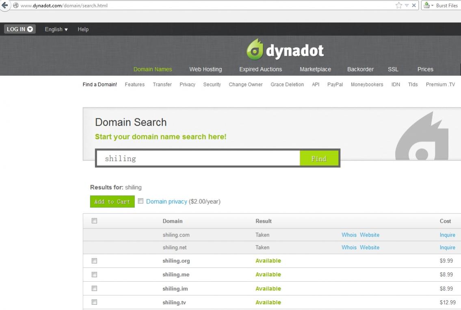Image resolution: width=461 pixels, height=310 pixels.
Task: Select the Domain Names menu
Action: point(153,69)
